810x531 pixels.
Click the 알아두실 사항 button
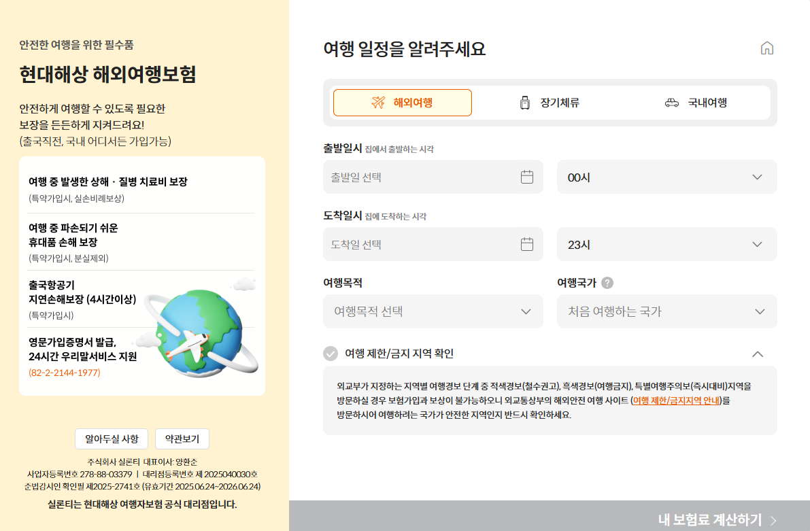point(112,439)
